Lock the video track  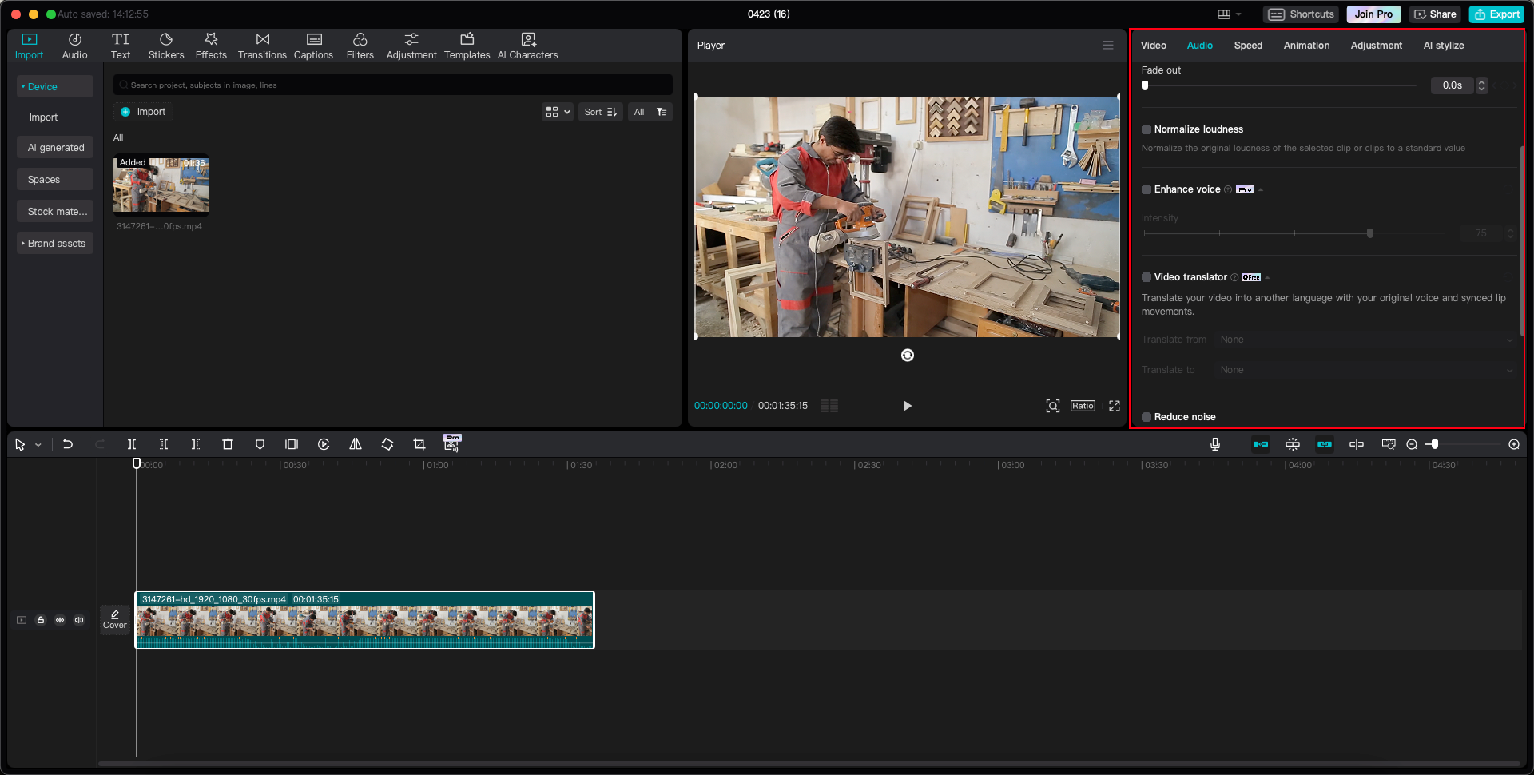pyautogui.click(x=41, y=620)
